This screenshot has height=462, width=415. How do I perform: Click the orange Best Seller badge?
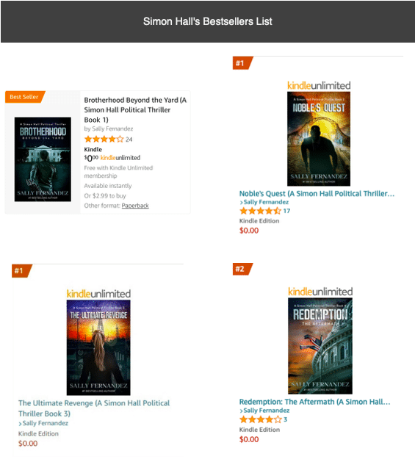pyautogui.click(x=25, y=97)
